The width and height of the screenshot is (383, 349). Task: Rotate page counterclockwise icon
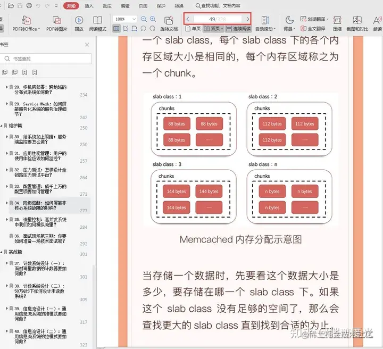tap(144, 29)
